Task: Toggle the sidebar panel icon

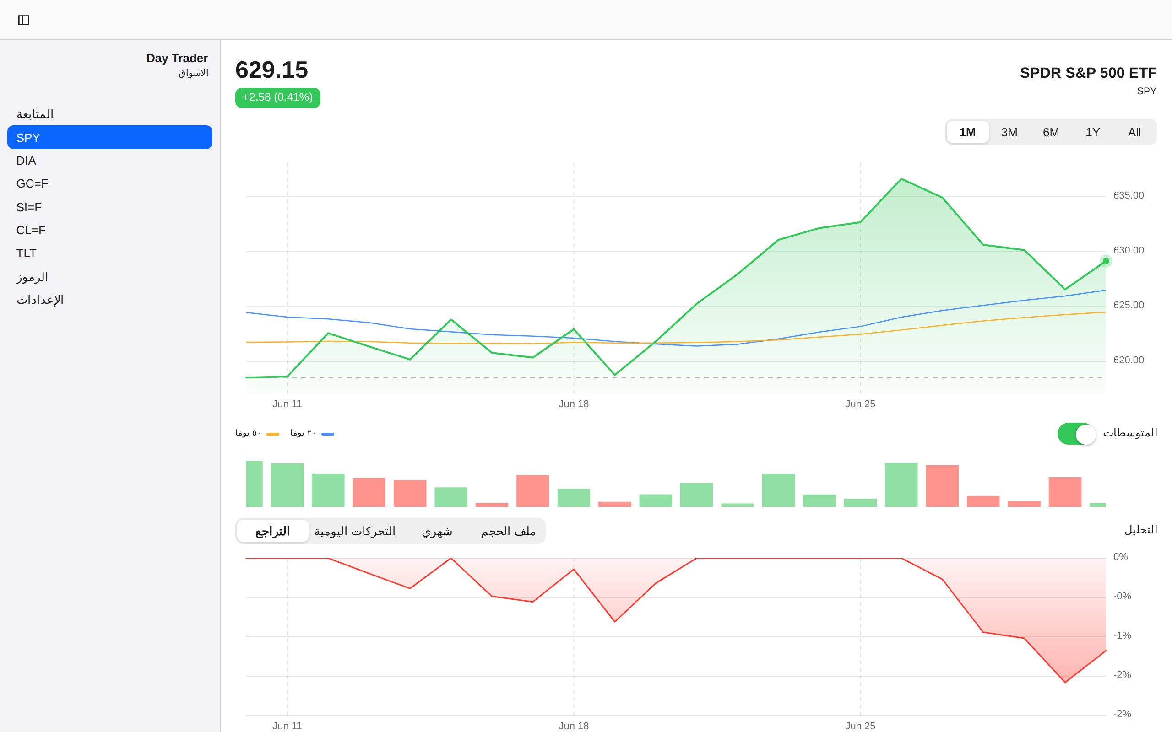Action: 24,20
